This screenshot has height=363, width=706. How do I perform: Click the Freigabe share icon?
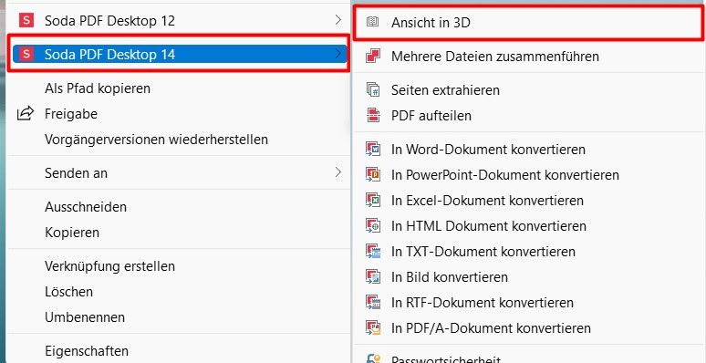[x=26, y=114]
